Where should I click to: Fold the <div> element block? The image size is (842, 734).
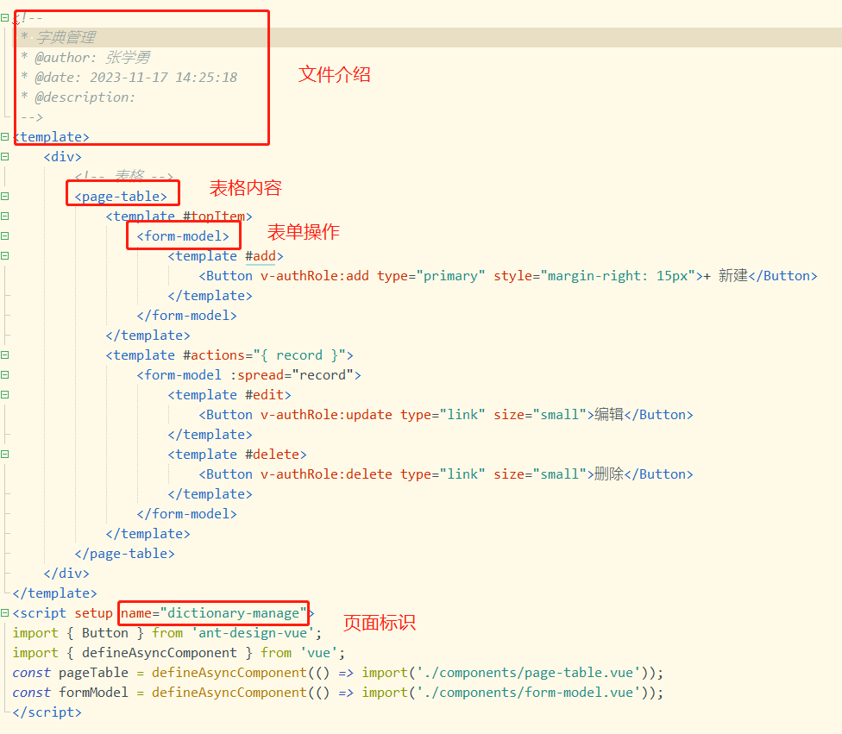[x=5, y=156]
